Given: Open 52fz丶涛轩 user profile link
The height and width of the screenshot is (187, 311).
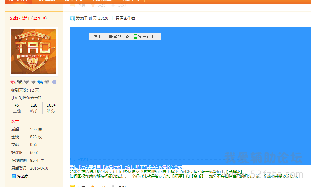Looking at the screenshot, I should click(x=20, y=18).
